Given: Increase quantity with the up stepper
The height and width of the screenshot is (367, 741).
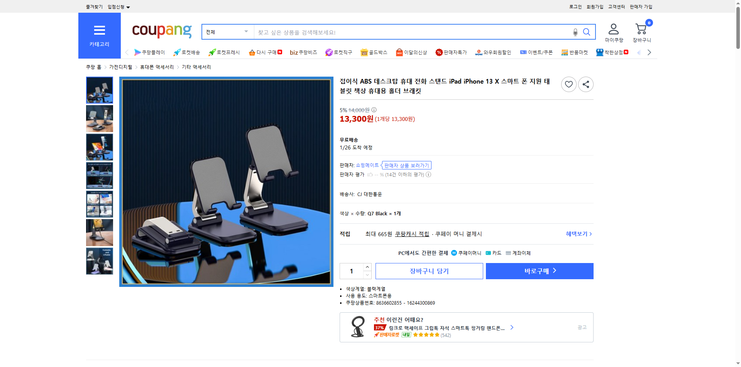Looking at the screenshot, I should [x=367, y=267].
